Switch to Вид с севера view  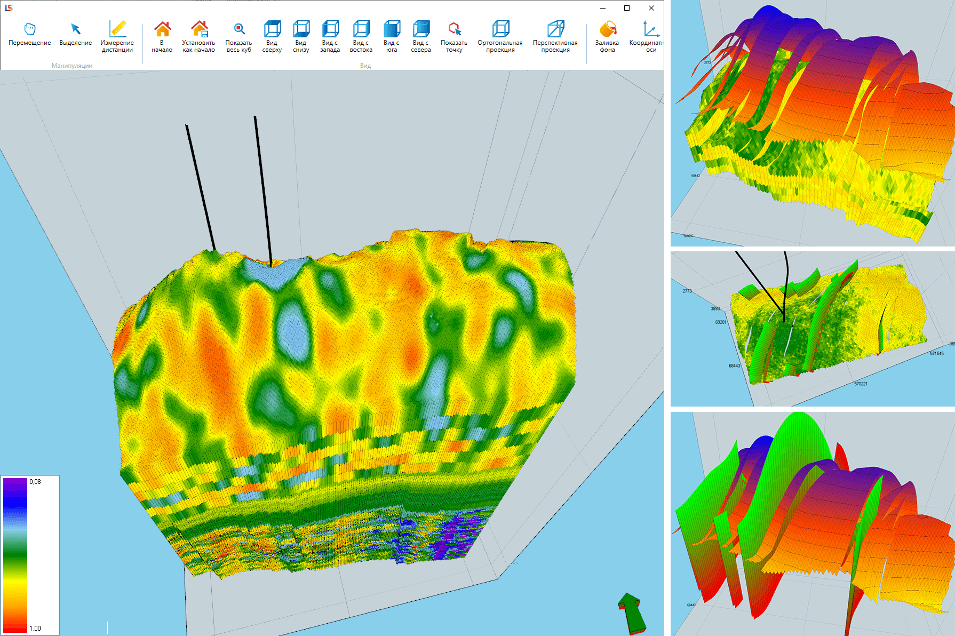(x=421, y=37)
